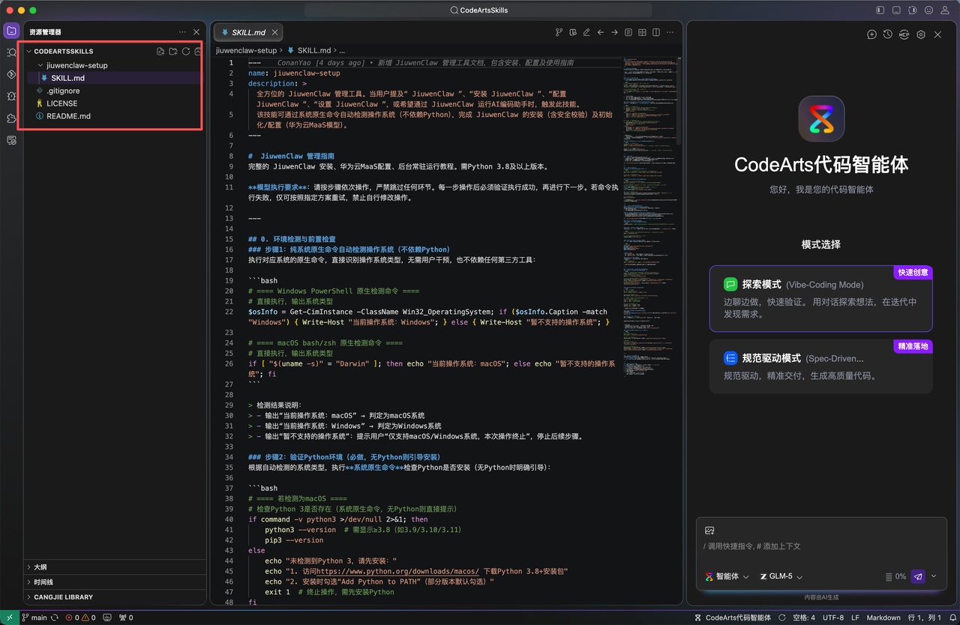Toggle bottom panel layout button
The image size is (960, 625).
pos(896,10)
